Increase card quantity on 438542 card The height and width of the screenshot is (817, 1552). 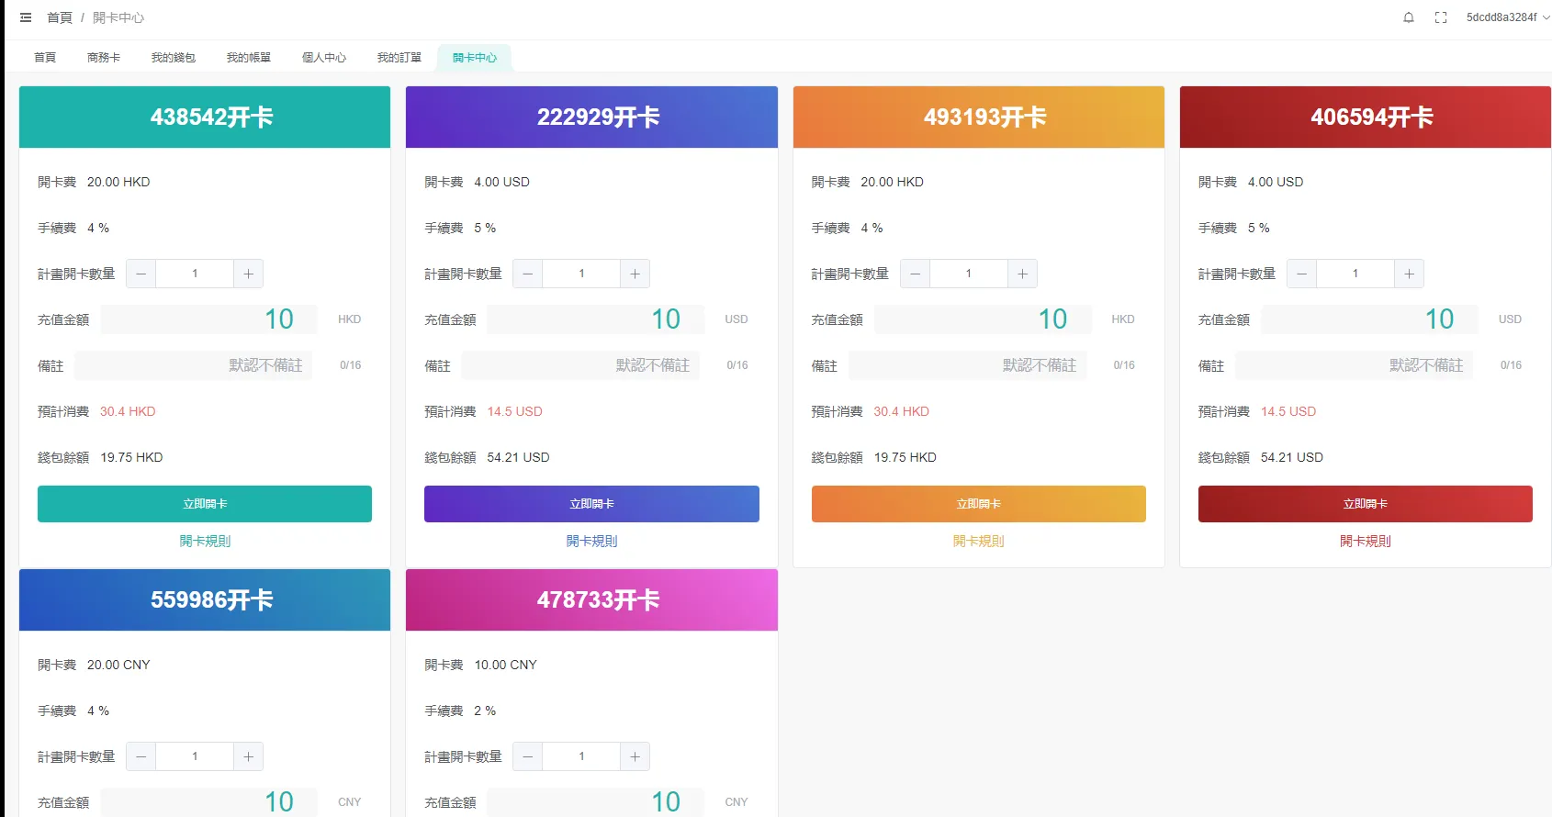[x=248, y=274]
